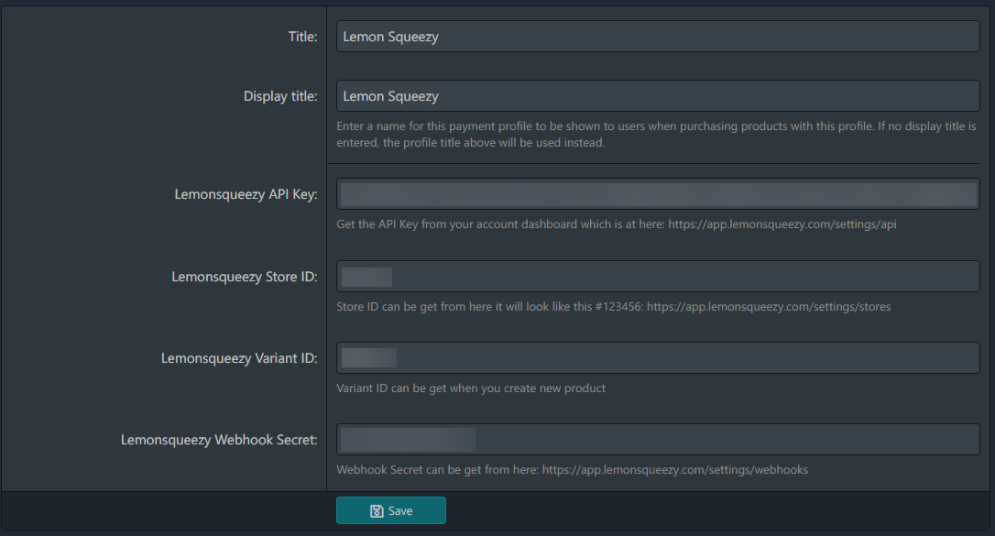Click the Title input field
Screen dimensions: 995x536
658,36
